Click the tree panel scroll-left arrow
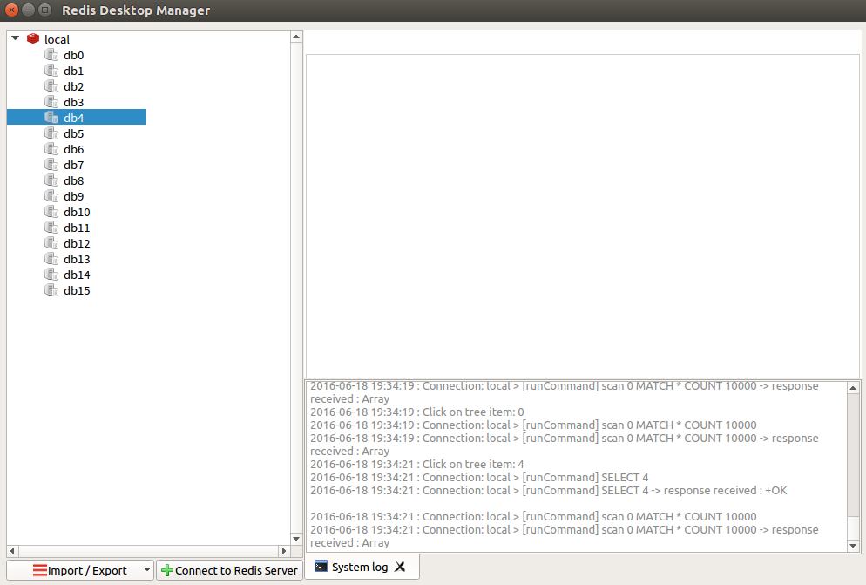 tap(12, 551)
